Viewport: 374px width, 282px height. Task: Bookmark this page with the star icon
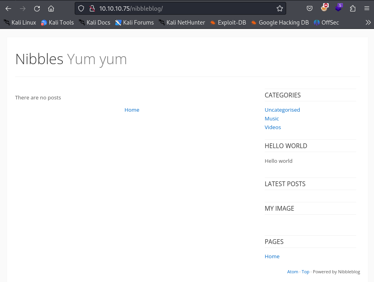click(x=280, y=9)
